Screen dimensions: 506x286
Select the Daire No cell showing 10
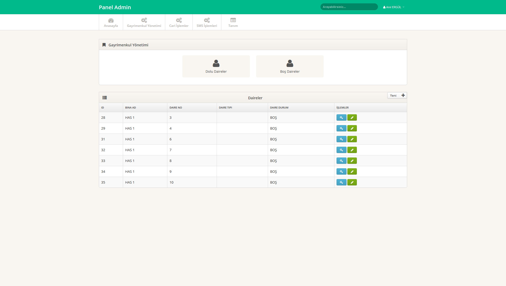[x=192, y=182]
